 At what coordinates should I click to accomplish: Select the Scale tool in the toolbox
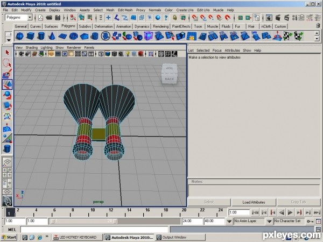click(x=7, y=106)
